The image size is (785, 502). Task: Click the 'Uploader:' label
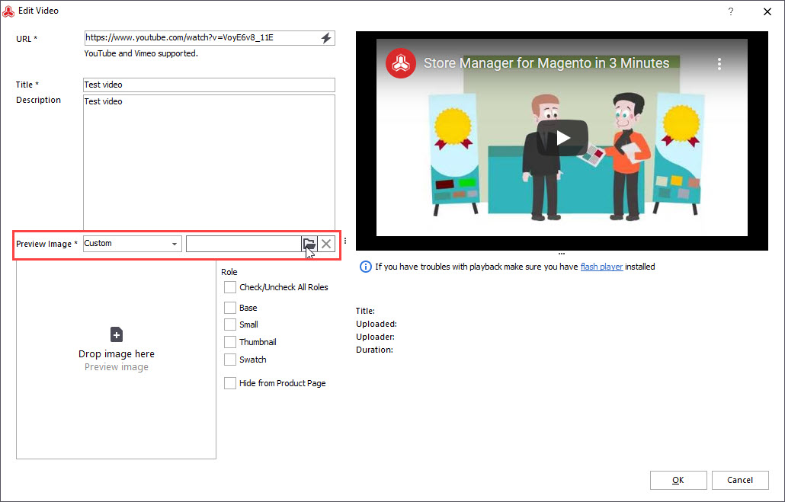click(x=376, y=337)
